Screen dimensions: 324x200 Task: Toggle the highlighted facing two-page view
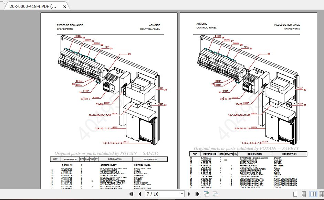point(313,194)
